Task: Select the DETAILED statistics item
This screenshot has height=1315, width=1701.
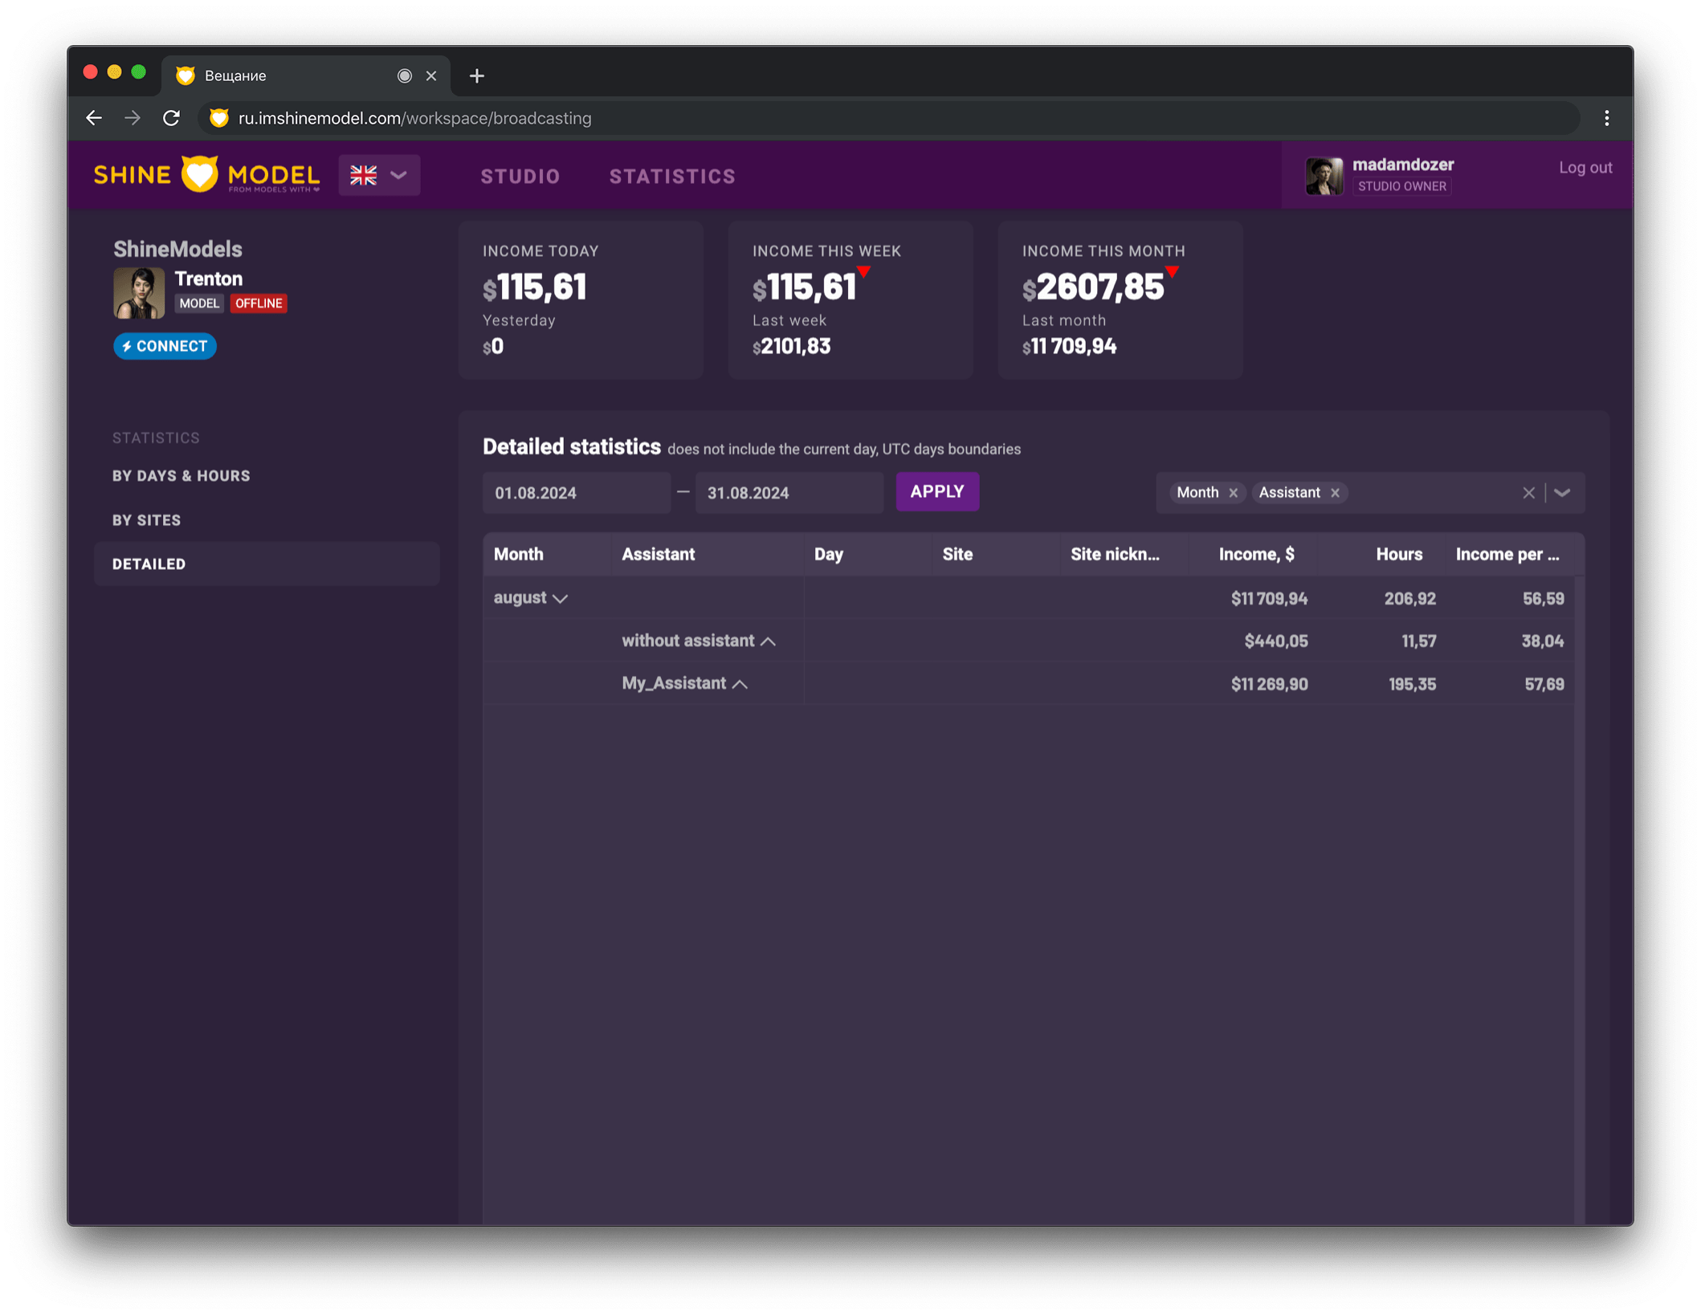Action: point(267,564)
